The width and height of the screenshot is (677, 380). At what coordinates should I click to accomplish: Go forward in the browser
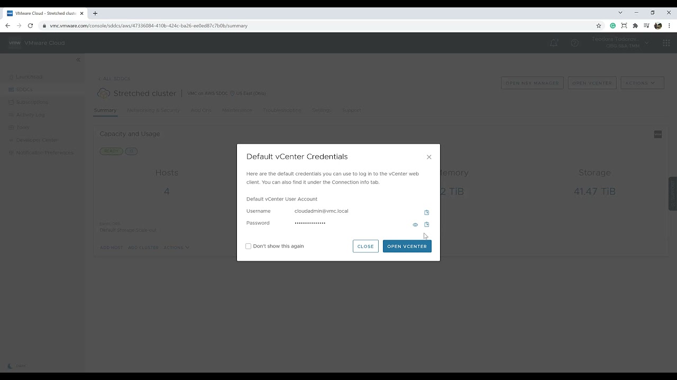pyautogui.click(x=19, y=25)
